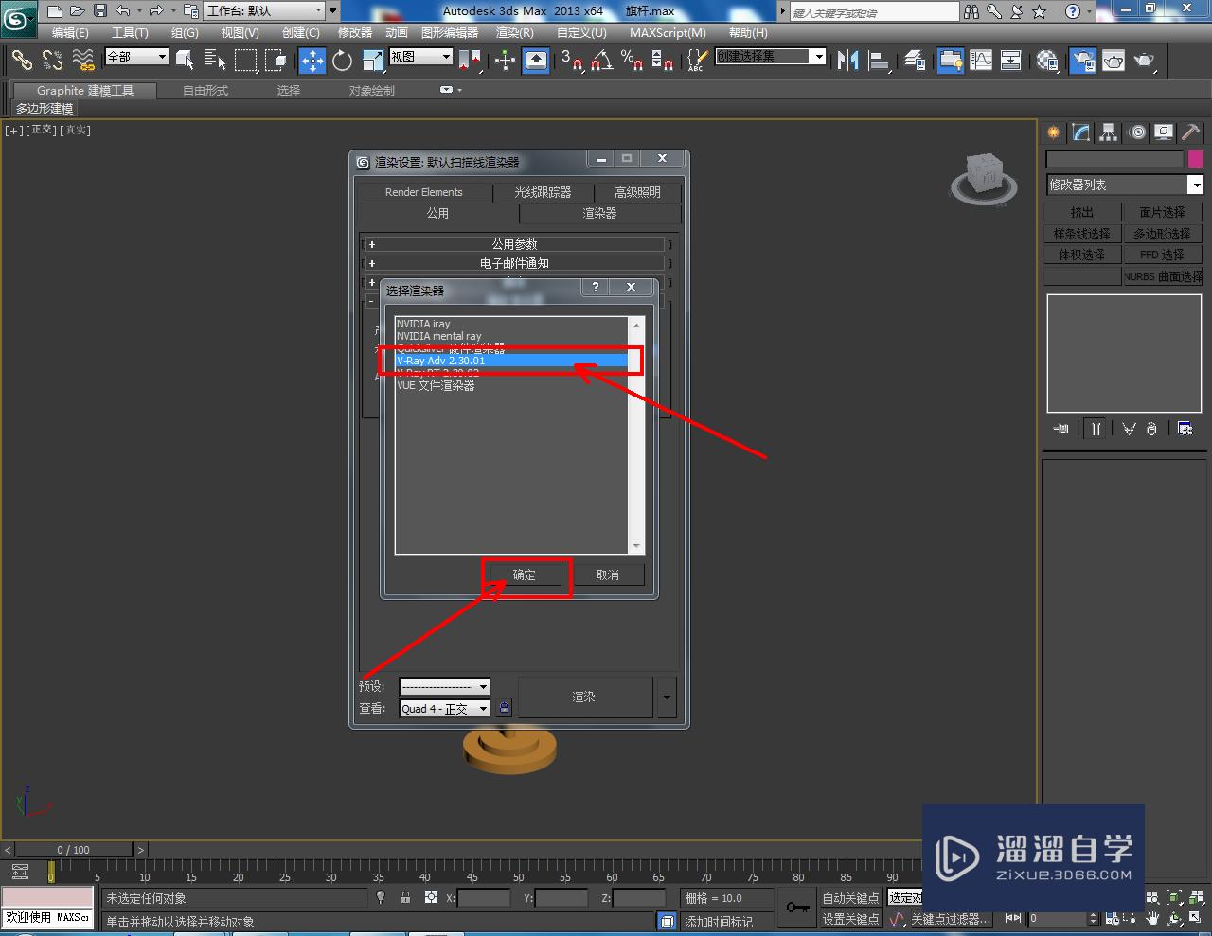Image resolution: width=1212 pixels, height=936 pixels.
Task: Click Use Pivot Point Center icon
Action: coord(471,61)
